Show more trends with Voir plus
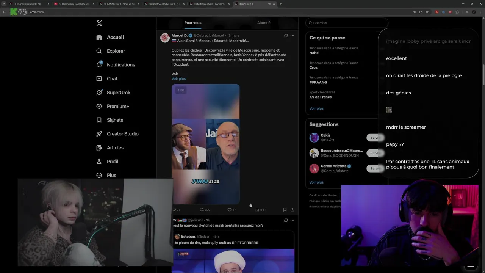The height and width of the screenshot is (273, 485). pyautogui.click(x=316, y=108)
